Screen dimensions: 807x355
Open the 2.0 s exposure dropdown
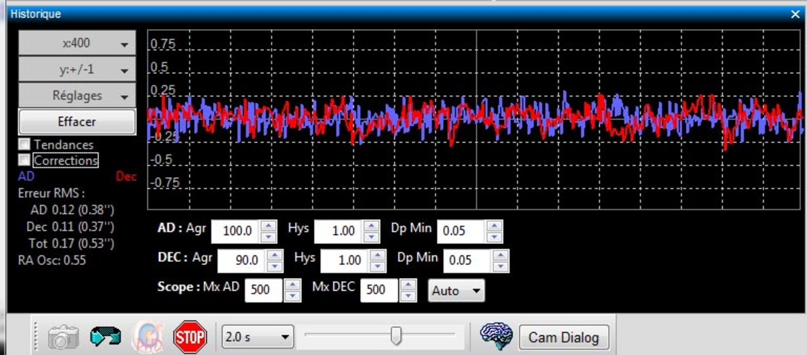tap(258, 337)
